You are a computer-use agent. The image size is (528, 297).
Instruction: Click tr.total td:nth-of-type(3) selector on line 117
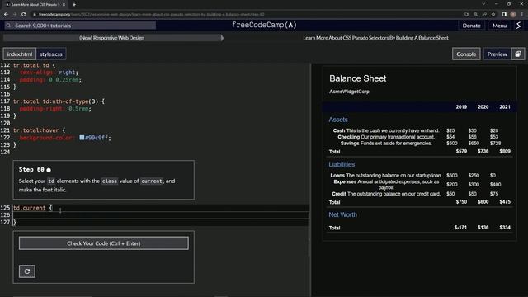(x=55, y=101)
